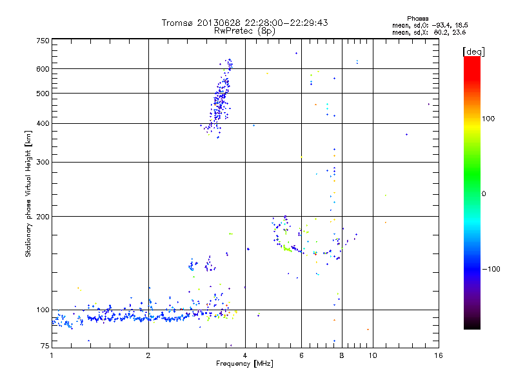Screen dimensions: 516x387
Task: Click the plot title 'Tromsø 20130628 22:28:00-22:29:43'
Action: coord(244,23)
